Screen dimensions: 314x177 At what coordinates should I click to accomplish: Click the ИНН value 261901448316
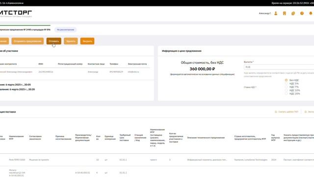tap(46, 72)
